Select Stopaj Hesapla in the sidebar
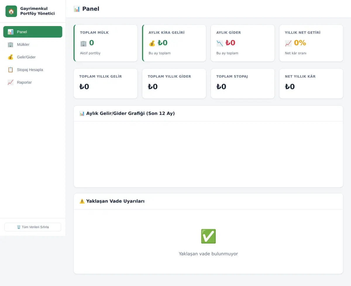The width and height of the screenshot is (351, 286). tap(33, 70)
